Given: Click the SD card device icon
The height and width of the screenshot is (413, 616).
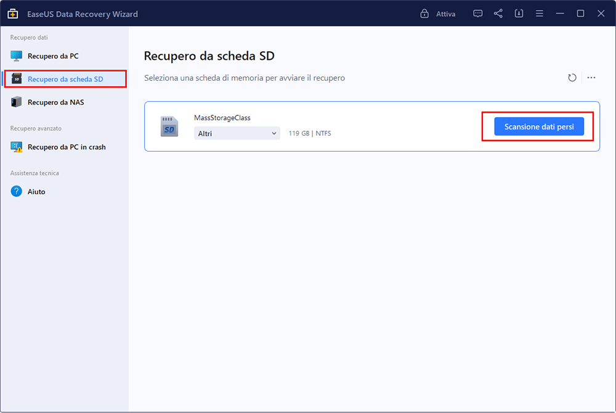Looking at the screenshot, I should (169, 126).
